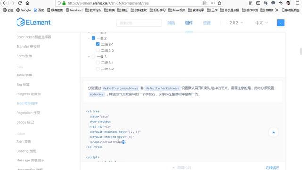Click the green padlock security icon
The width and height of the screenshot is (302, 170).
[x=64, y=3]
